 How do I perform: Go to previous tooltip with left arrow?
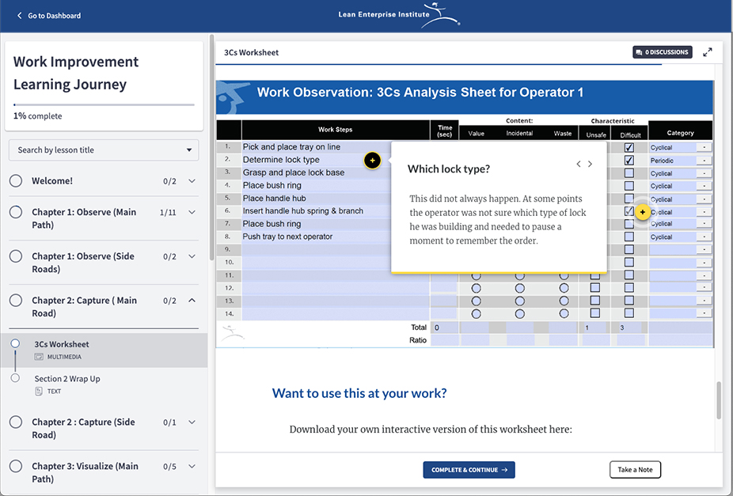pos(579,164)
